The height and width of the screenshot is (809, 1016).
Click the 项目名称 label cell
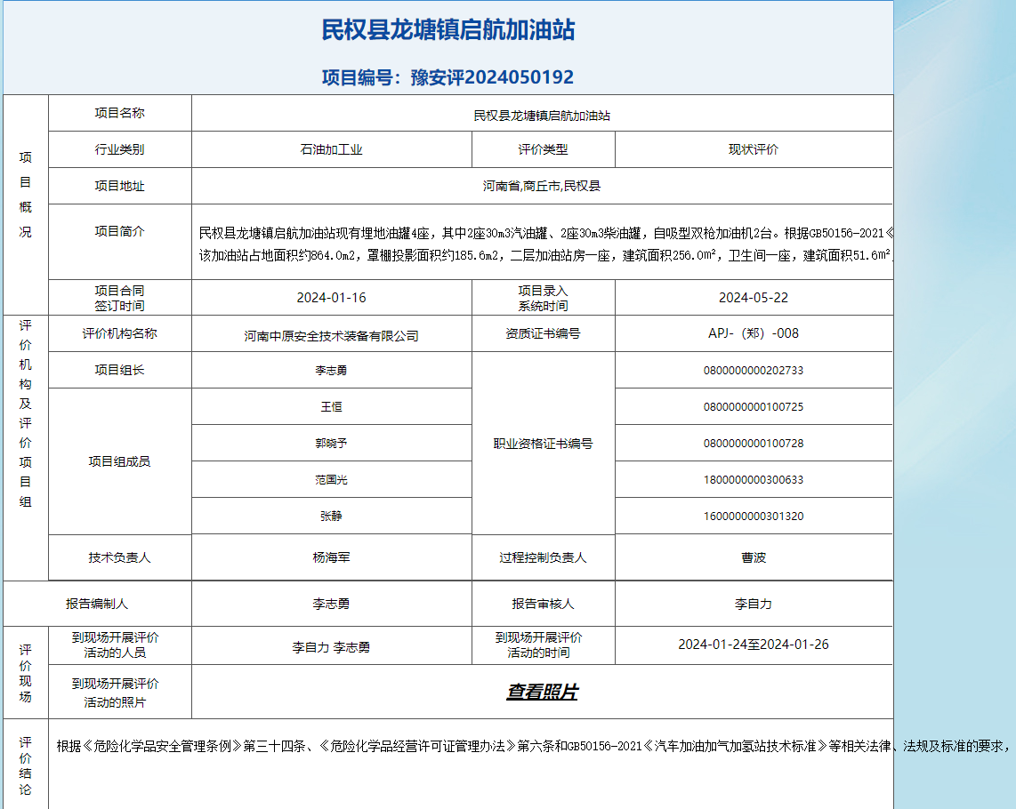tap(120, 113)
